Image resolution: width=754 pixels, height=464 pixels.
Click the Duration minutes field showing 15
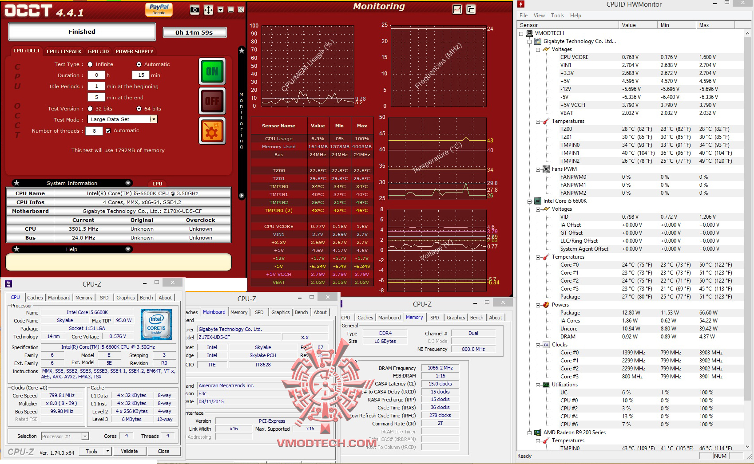(141, 75)
